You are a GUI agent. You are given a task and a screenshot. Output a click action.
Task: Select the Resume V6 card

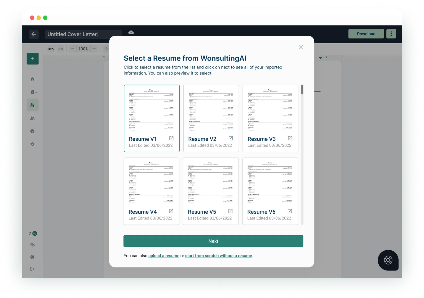[x=270, y=191]
